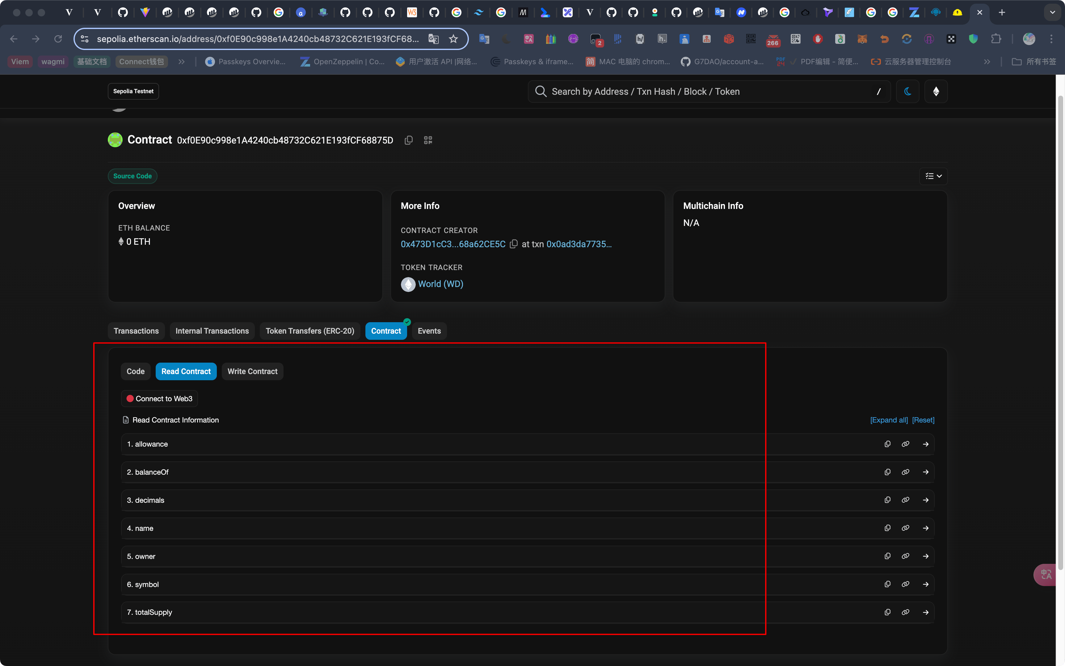
Task: Copy the contract address to clipboard
Action: [409, 140]
